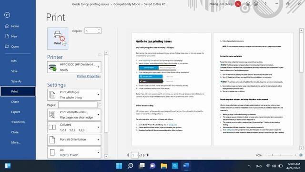305x172 pixels.
Task: Show hidden tray icons chevron
Action: [249, 166]
